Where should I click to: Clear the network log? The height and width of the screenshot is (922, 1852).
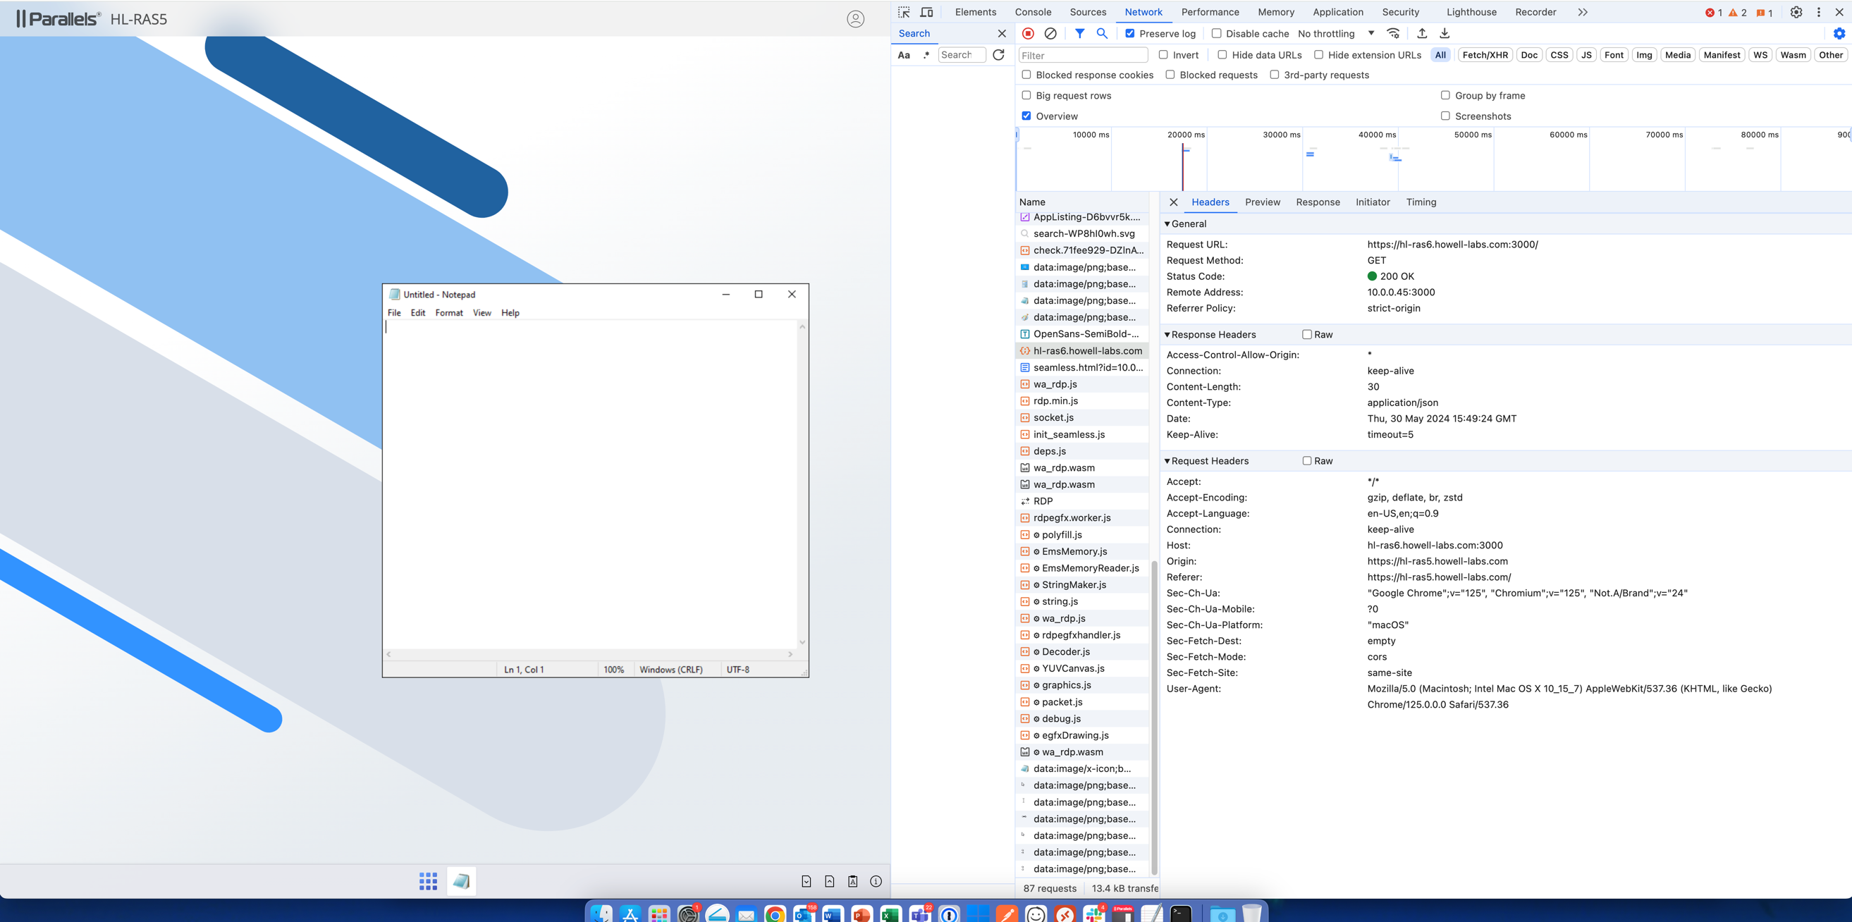[x=1050, y=34]
